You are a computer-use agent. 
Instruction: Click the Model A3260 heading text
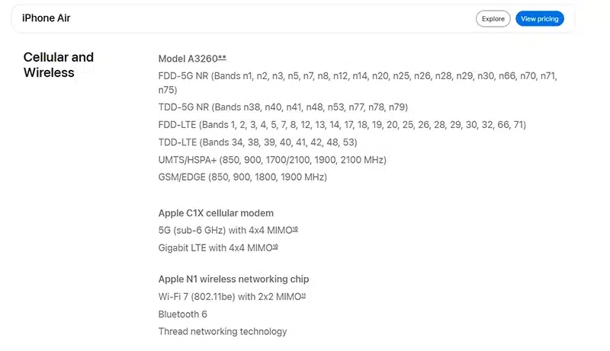pyautogui.click(x=188, y=59)
